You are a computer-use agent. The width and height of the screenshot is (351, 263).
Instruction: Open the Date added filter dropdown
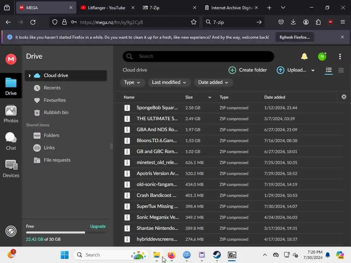(213, 82)
